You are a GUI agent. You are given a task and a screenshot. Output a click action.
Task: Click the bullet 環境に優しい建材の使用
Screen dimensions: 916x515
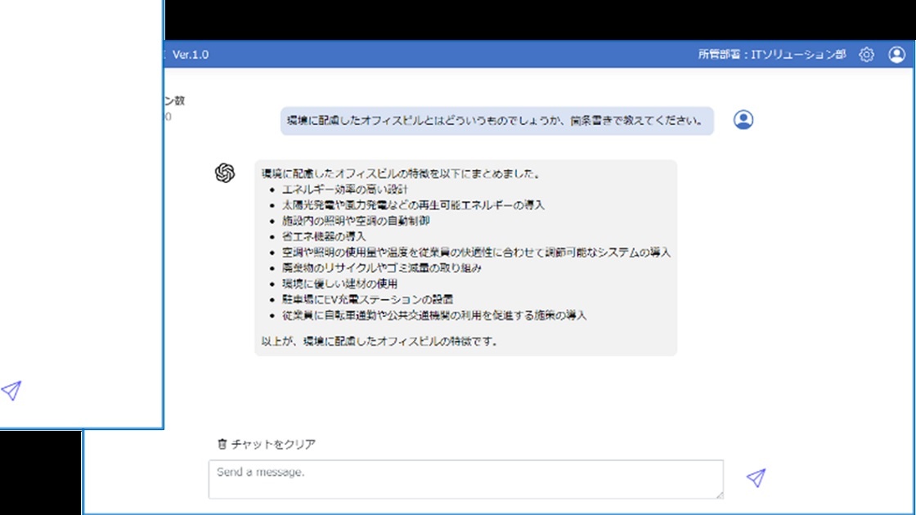point(339,284)
